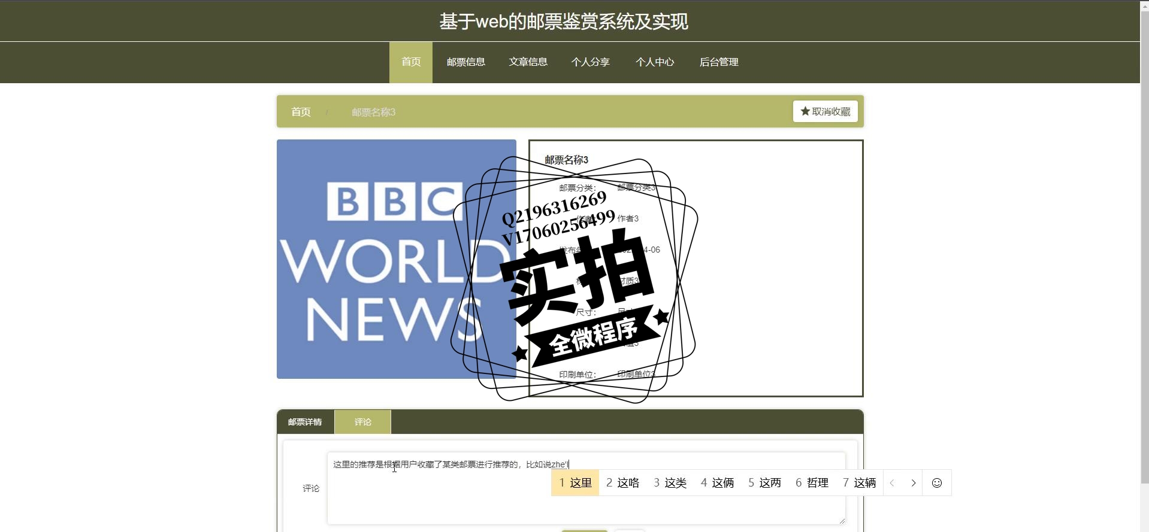Click IME previous candidates page arrow
The width and height of the screenshot is (1149, 532).
point(892,483)
